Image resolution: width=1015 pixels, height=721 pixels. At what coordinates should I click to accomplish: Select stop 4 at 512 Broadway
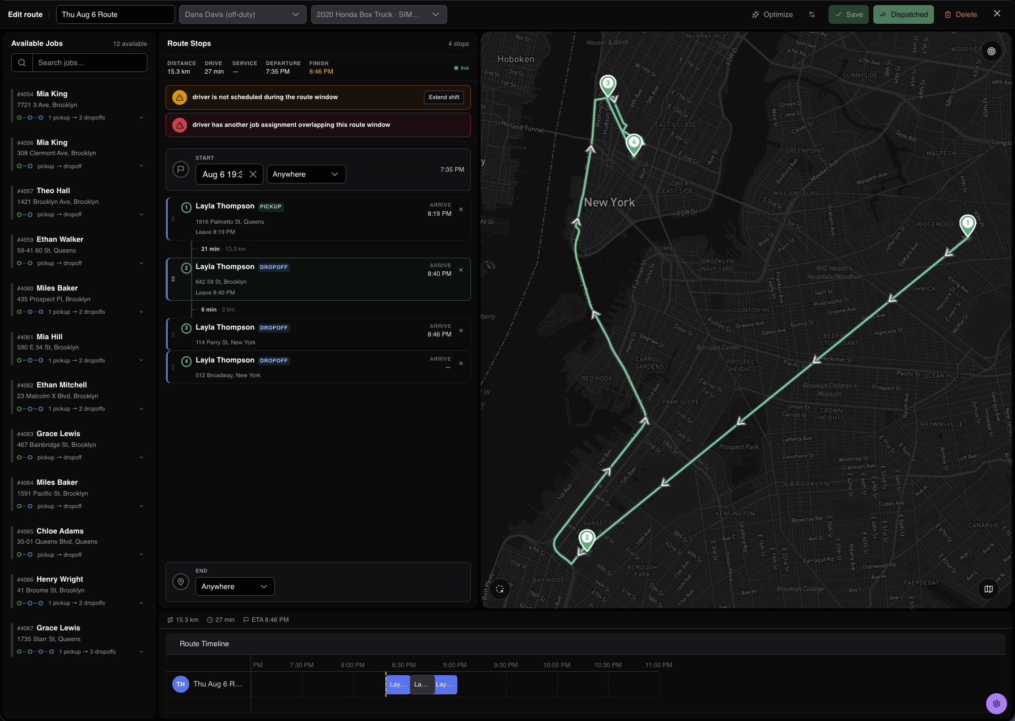pyautogui.click(x=318, y=367)
